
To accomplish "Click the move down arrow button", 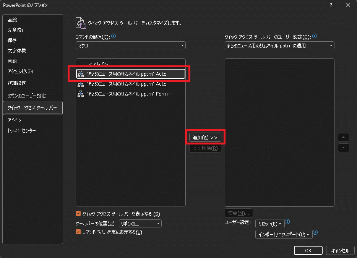I will (343, 148).
